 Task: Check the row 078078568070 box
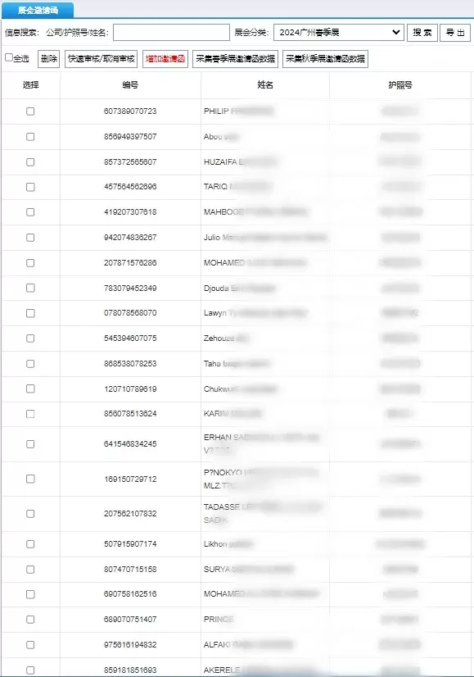(30, 313)
